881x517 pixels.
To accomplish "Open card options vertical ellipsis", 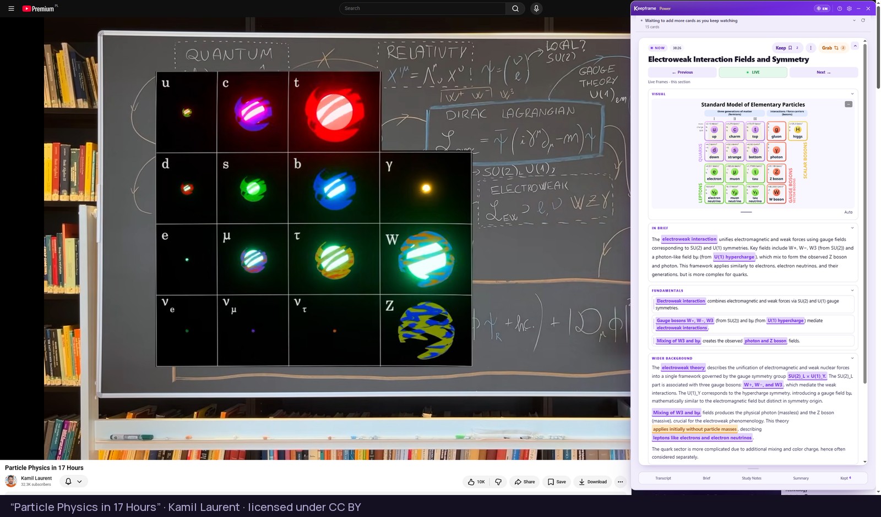I will click(811, 48).
